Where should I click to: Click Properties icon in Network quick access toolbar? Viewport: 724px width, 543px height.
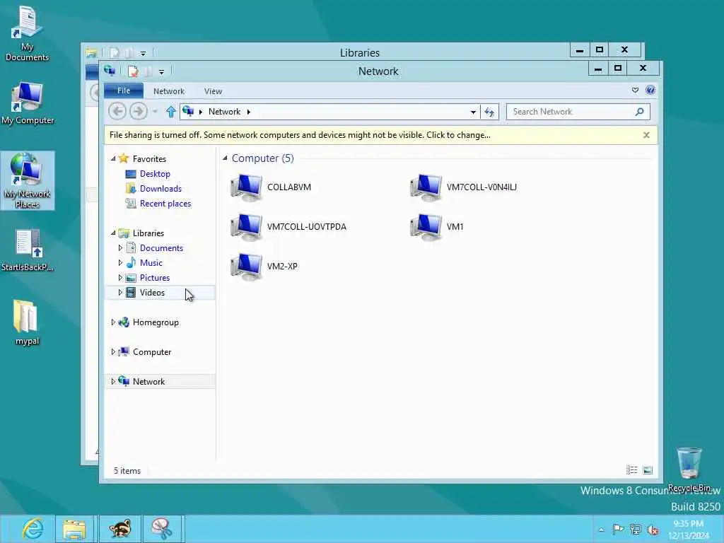click(133, 71)
